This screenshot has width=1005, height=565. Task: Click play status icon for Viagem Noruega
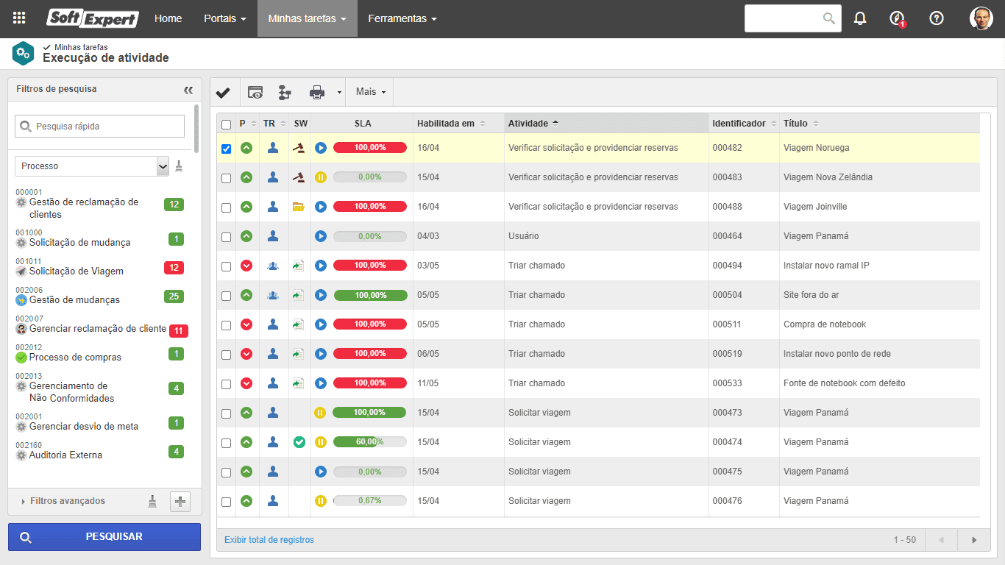(321, 148)
